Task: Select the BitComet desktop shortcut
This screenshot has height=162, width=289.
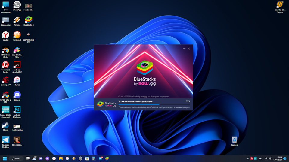Action: point(17,36)
